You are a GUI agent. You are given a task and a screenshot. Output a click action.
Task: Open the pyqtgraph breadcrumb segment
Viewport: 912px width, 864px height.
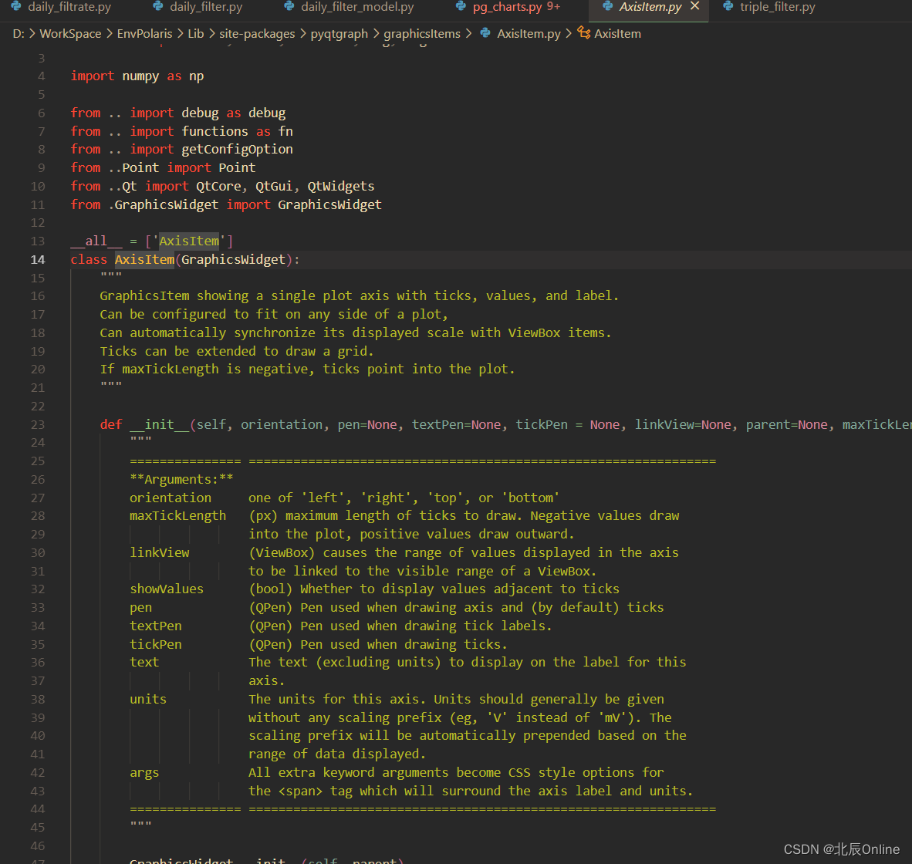coord(339,34)
